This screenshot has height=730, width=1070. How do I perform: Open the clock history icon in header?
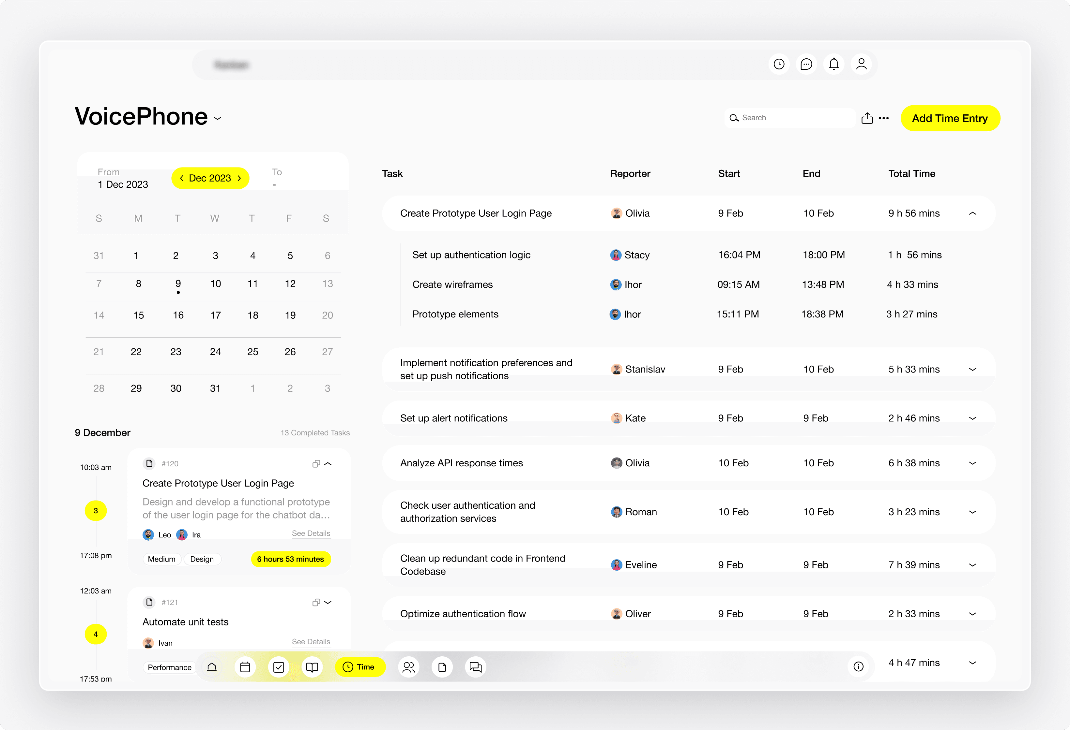779,65
